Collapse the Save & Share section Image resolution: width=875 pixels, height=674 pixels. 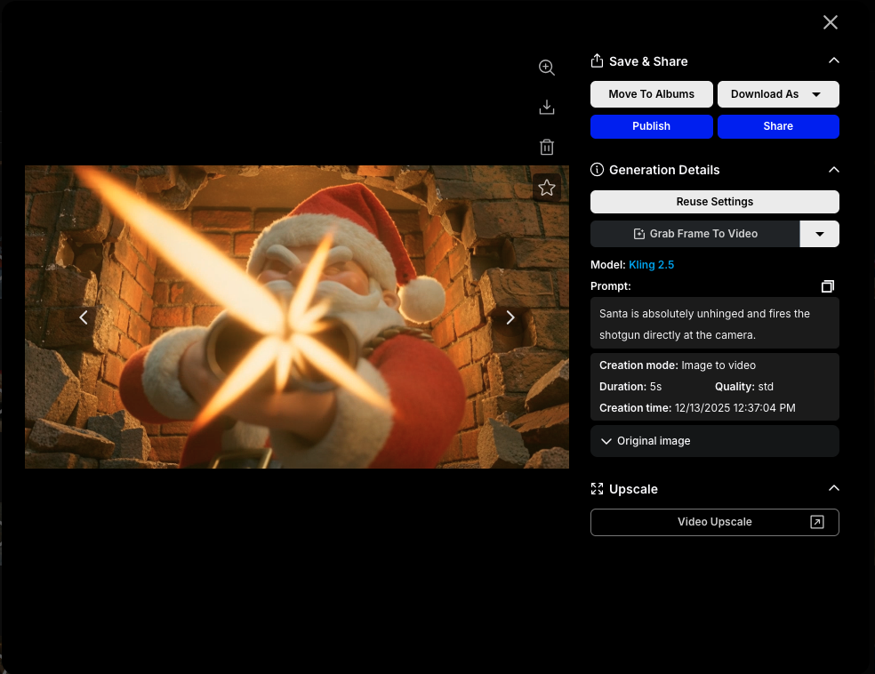click(834, 60)
